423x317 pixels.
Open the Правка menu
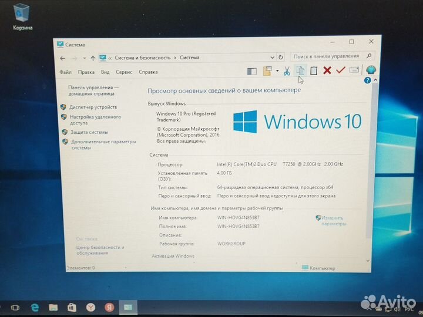point(86,72)
